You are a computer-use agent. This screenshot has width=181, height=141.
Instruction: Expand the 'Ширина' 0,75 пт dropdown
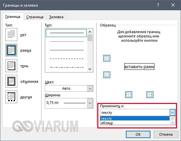[x=69, y=103]
